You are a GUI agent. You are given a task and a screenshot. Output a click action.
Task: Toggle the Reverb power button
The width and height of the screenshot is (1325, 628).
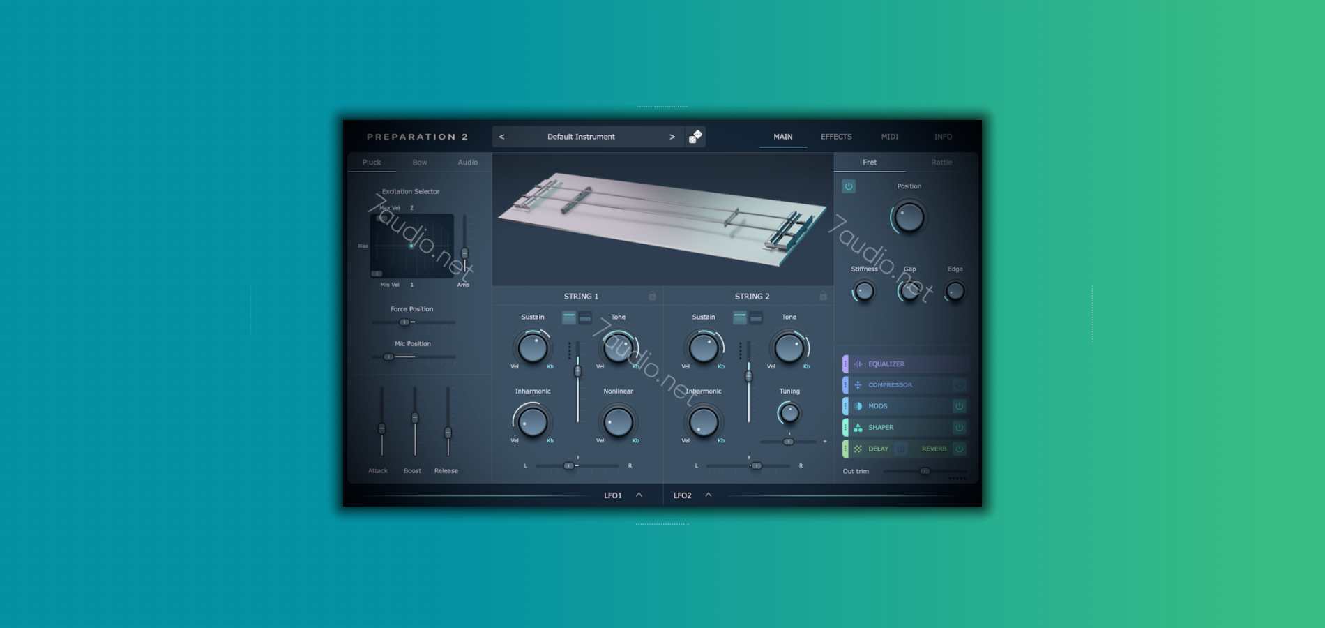(x=960, y=449)
